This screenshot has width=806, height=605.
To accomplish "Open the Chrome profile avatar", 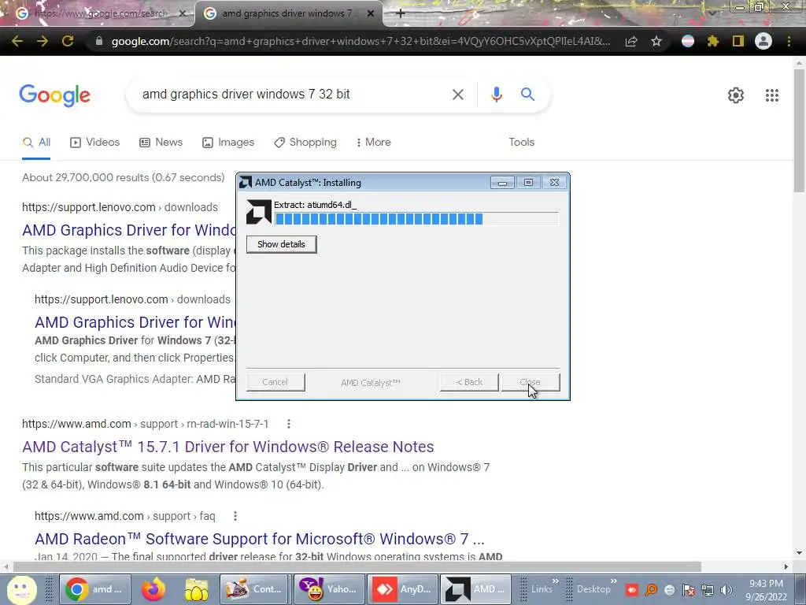I will (763, 41).
